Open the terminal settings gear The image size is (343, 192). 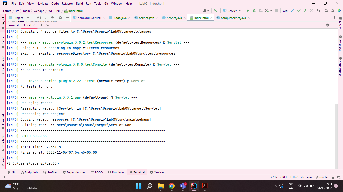[x=328, y=25]
